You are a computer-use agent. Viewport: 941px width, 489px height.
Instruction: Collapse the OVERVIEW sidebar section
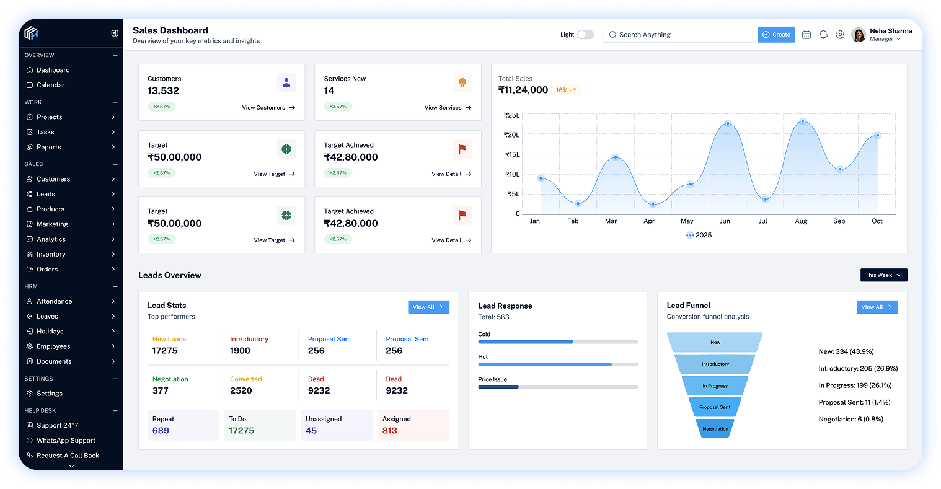point(115,55)
